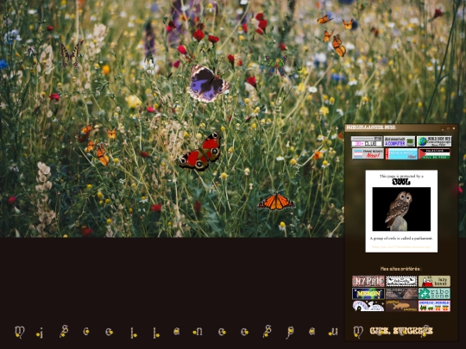Open the brown portrait photo site badge
The image size is (466, 349).
[401, 294]
